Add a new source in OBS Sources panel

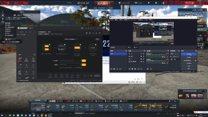click(x=129, y=69)
